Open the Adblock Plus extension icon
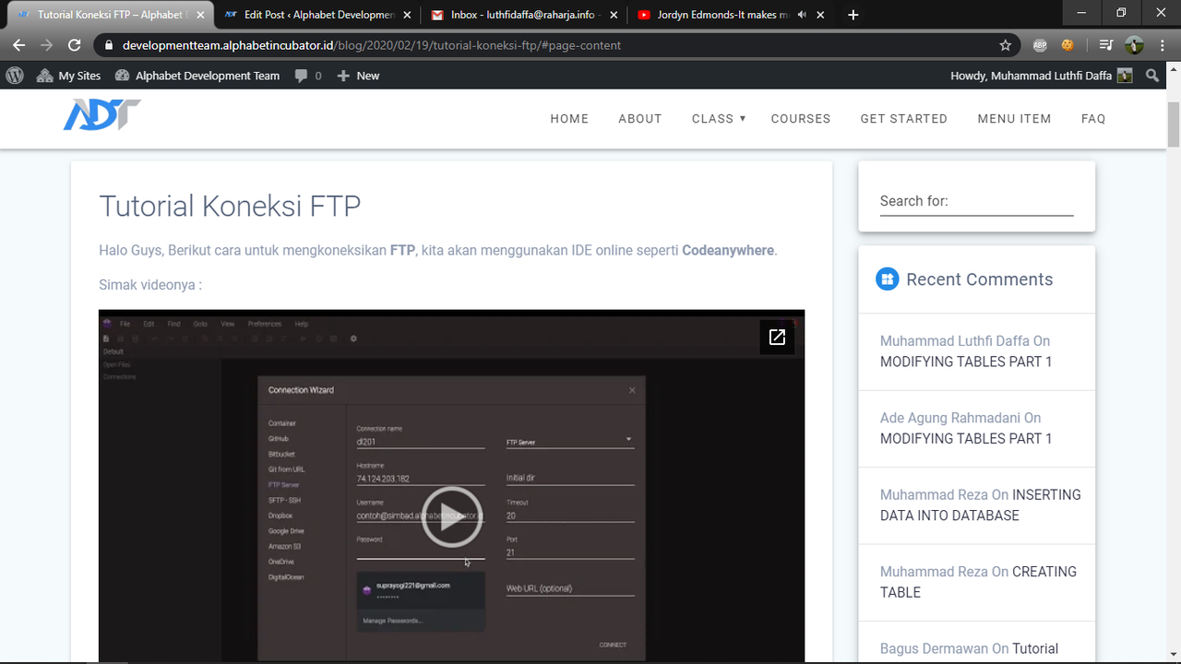Image resolution: width=1181 pixels, height=664 pixels. point(1040,45)
